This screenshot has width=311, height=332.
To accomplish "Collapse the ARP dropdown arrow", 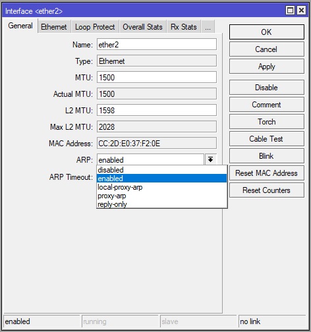I will [211, 159].
